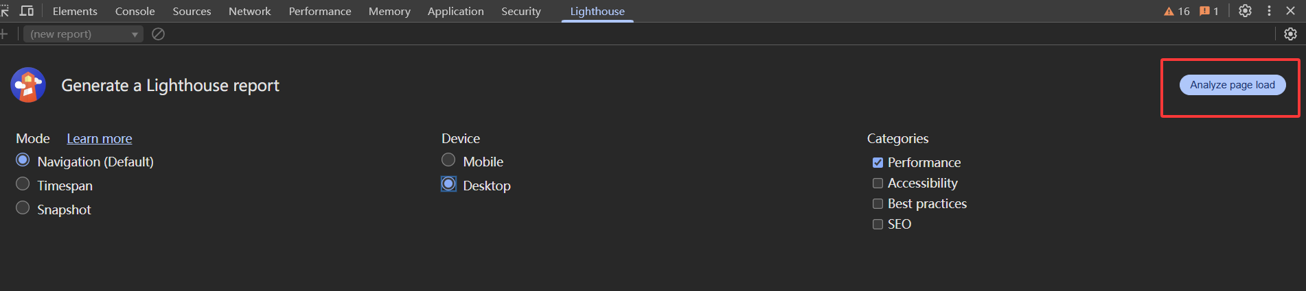Select the Snapshot mode radio button
The width and height of the screenshot is (1306, 291).
coord(23,208)
